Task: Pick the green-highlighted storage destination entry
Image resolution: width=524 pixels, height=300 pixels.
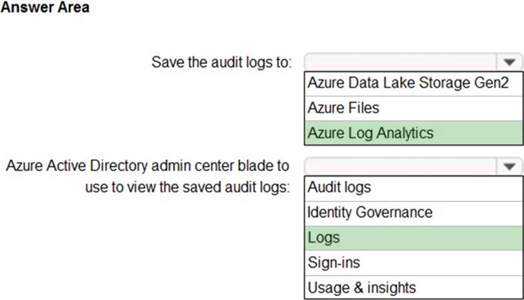Action: (413, 133)
